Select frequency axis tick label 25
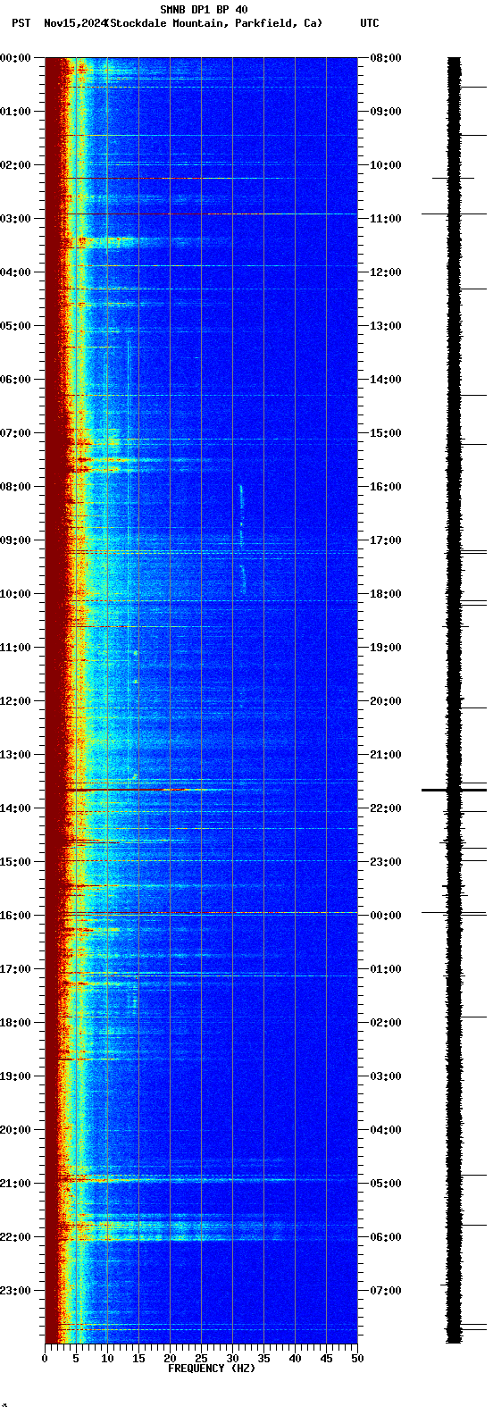Viewport: 493px width, 1415px height. coord(201,1359)
